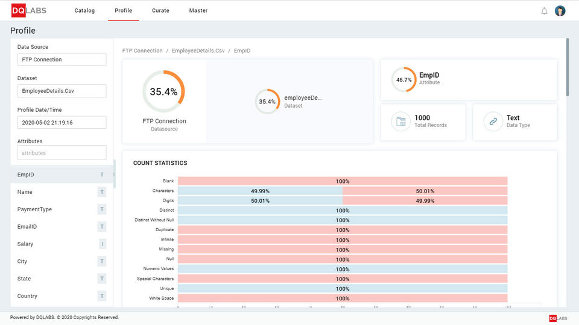This screenshot has height=325, width=579.
Task: Click the T type badge for State
Action: coord(102,279)
